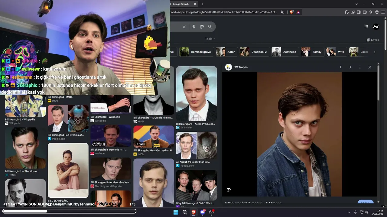Screen dimensions: 387x217
Task: Click the Brave browser taskbar icon
Action: coord(193,212)
